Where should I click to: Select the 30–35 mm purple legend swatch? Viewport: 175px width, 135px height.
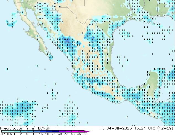tap(62, 131)
